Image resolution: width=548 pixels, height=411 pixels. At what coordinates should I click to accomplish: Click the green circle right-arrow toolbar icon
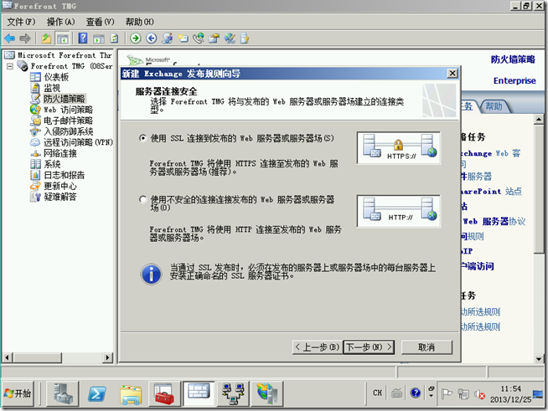(135, 38)
